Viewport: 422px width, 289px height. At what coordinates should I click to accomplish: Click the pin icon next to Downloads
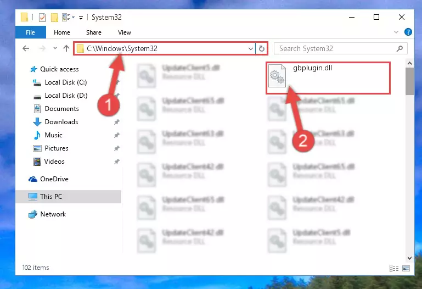pos(116,122)
